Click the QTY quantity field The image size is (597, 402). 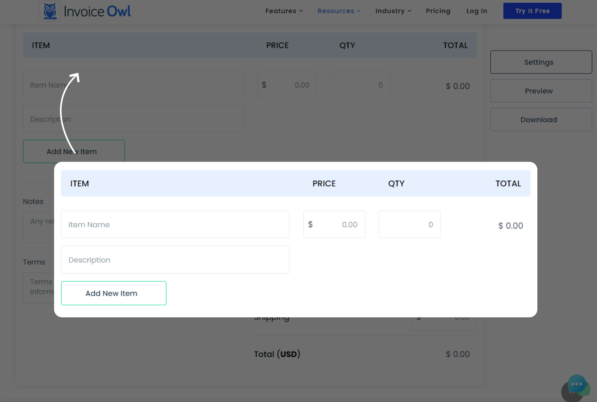click(410, 224)
